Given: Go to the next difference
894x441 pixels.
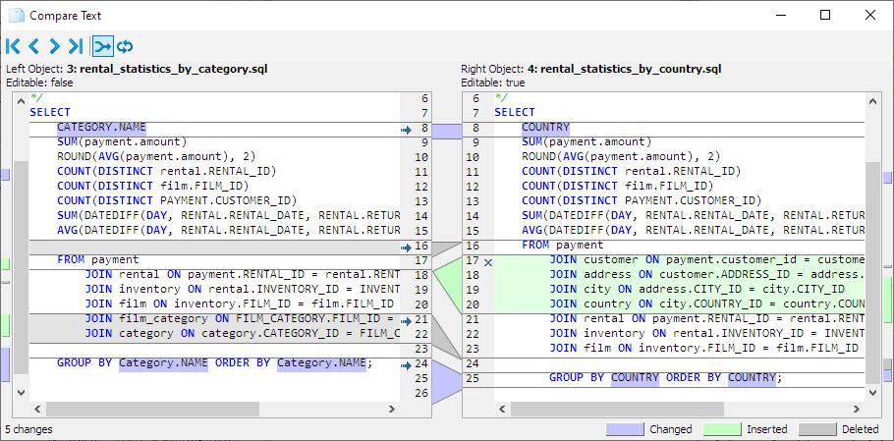Looking at the screenshot, I should (x=54, y=46).
